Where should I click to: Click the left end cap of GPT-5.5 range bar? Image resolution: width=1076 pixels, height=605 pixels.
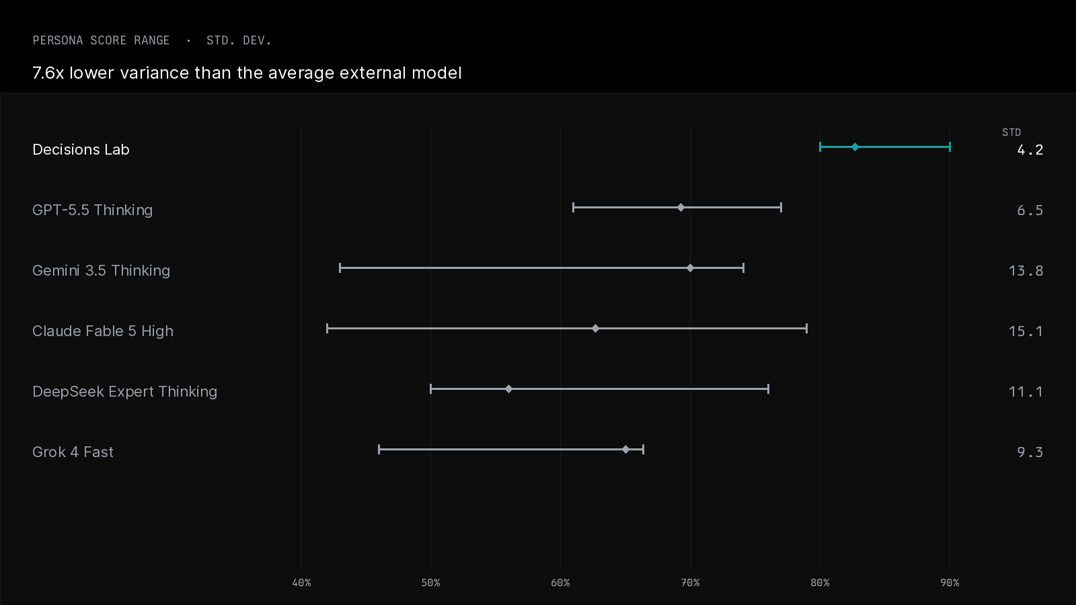coord(573,207)
